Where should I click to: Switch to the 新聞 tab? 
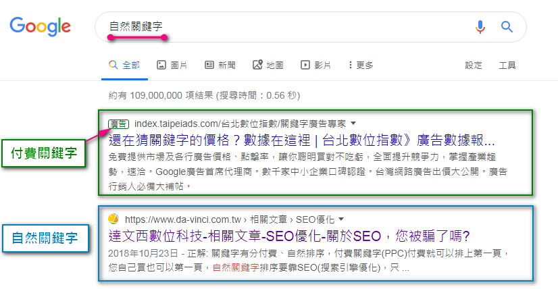point(220,65)
